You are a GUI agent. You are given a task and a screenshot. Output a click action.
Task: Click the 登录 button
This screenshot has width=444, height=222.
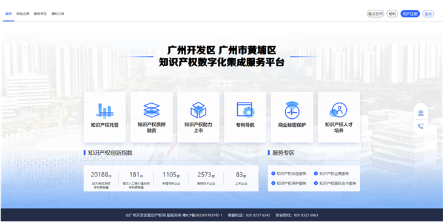coord(428,14)
